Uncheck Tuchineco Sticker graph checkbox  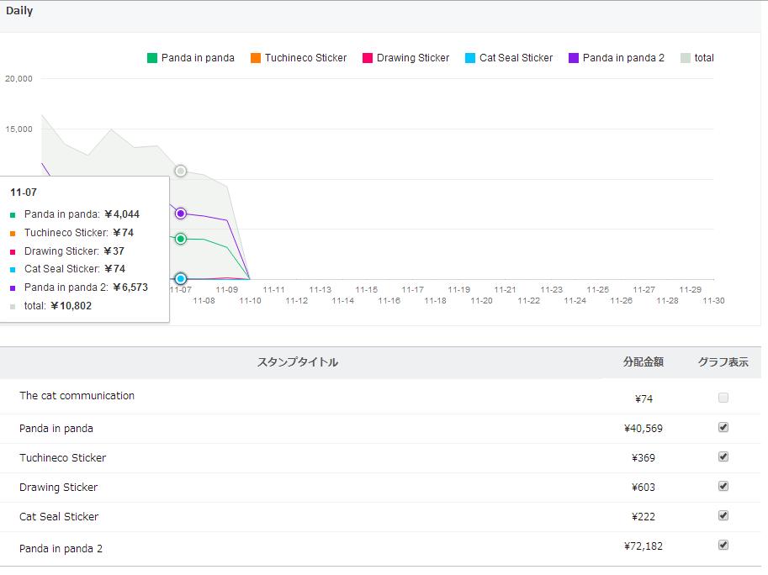click(x=723, y=456)
